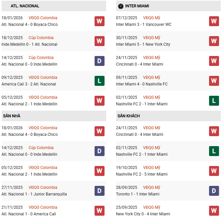Select the INTER MIAMI section header

tap(137, 6)
